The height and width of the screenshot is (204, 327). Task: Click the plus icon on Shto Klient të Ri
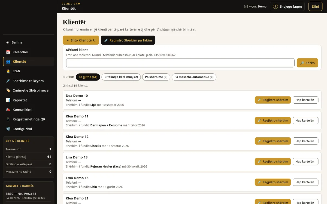(68, 40)
